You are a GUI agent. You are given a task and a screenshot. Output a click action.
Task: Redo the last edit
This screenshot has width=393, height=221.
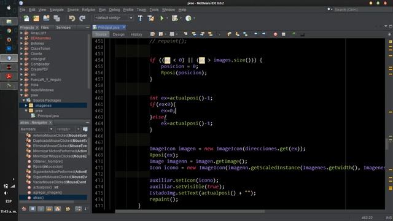tap(82, 18)
